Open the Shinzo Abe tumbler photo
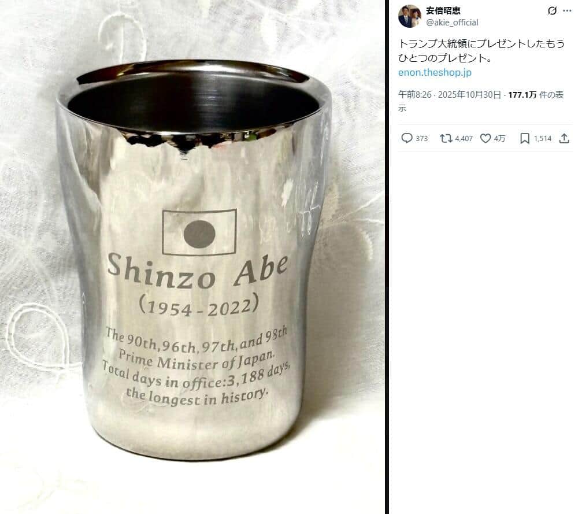582x514 pixels. [x=192, y=257]
